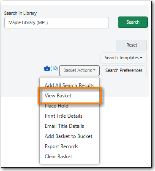Click the blue basket icon
Screen dimensions: 155x171
point(47,69)
